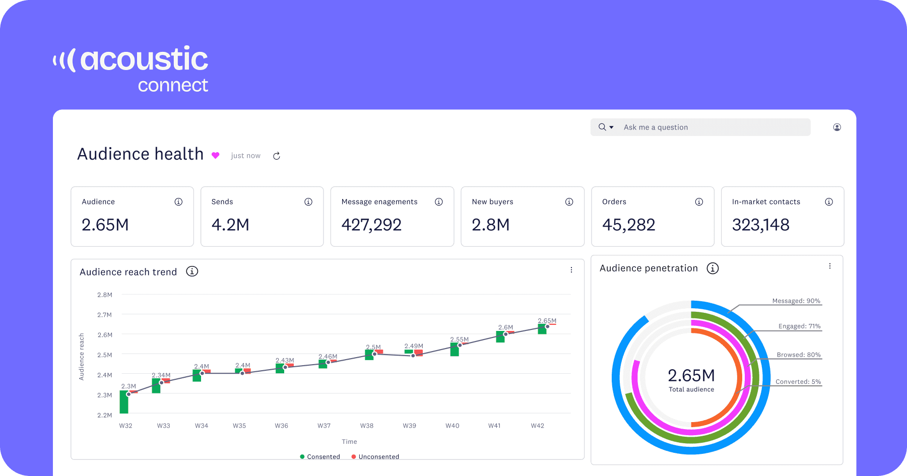The image size is (907, 476).
Task: Click the 323,148 In-market contacts value
Action: click(x=761, y=225)
